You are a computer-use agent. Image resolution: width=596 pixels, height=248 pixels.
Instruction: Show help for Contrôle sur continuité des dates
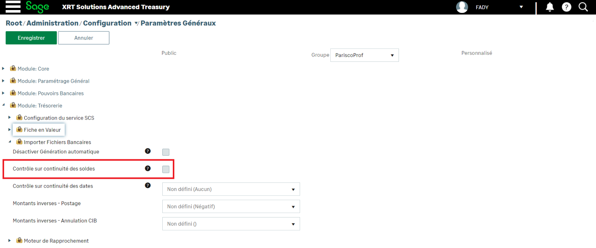[x=148, y=185]
